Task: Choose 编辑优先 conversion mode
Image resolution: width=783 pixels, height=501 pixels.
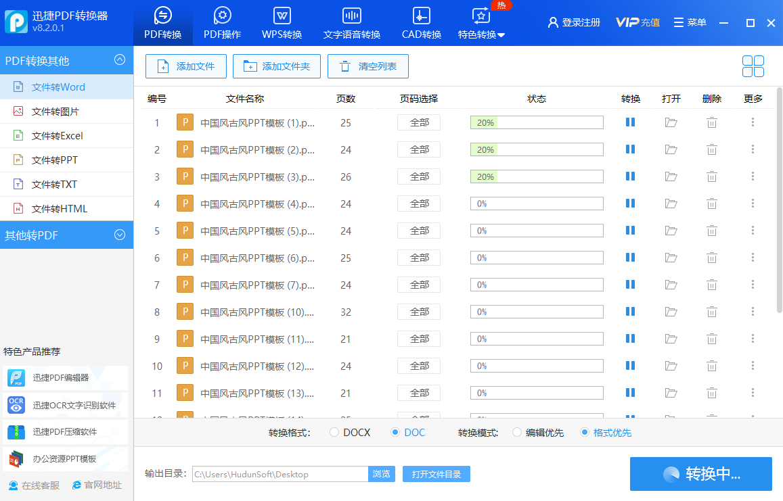Action: pyautogui.click(x=517, y=433)
